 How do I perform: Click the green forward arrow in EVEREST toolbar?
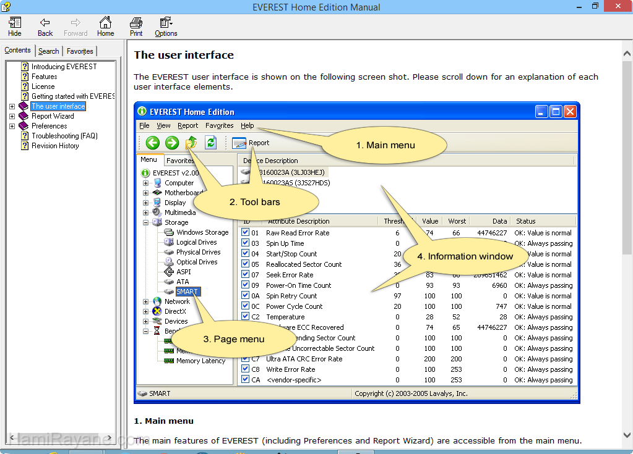[x=172, y=143]
